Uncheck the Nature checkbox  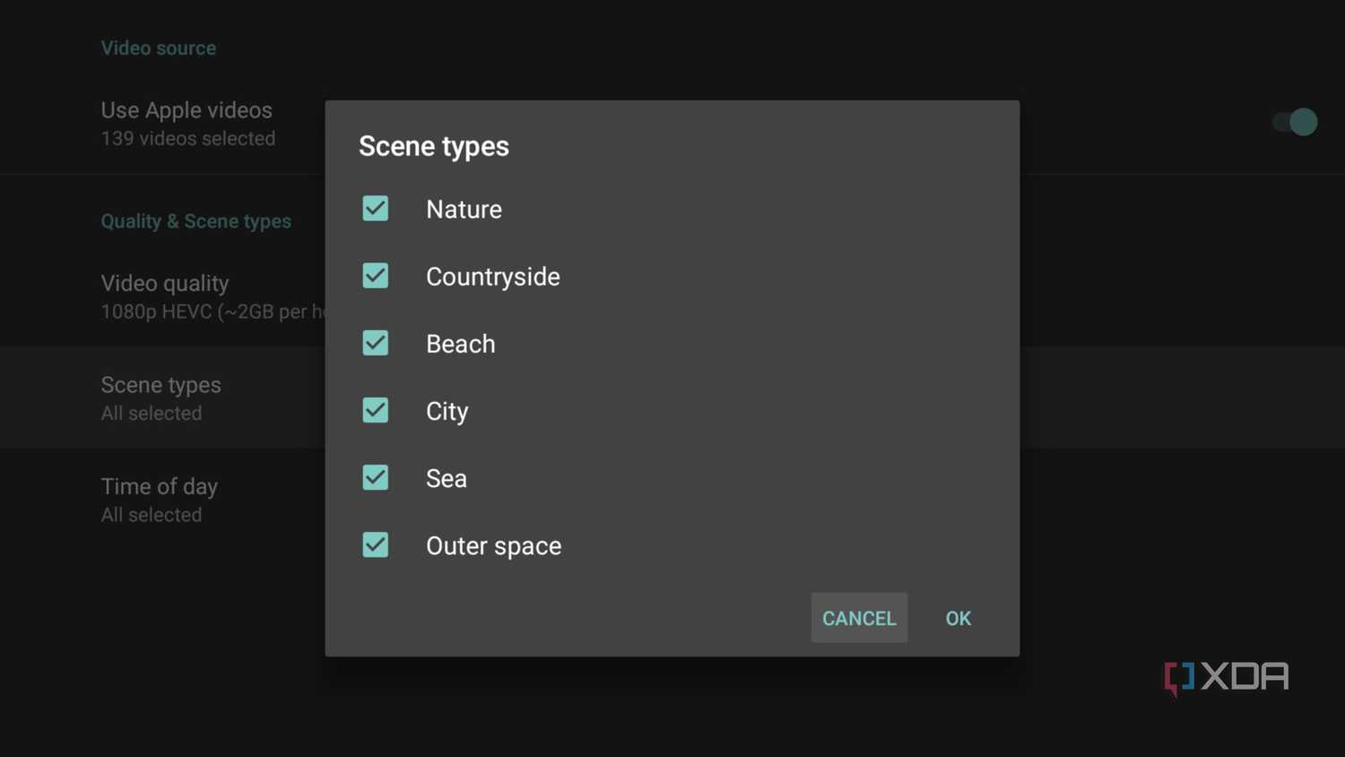point(376,208)
